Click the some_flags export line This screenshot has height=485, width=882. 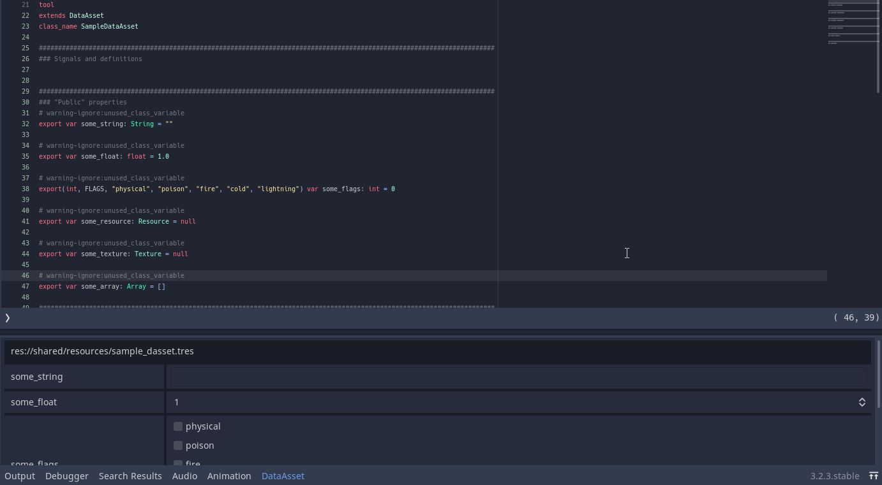coord(217,189)
